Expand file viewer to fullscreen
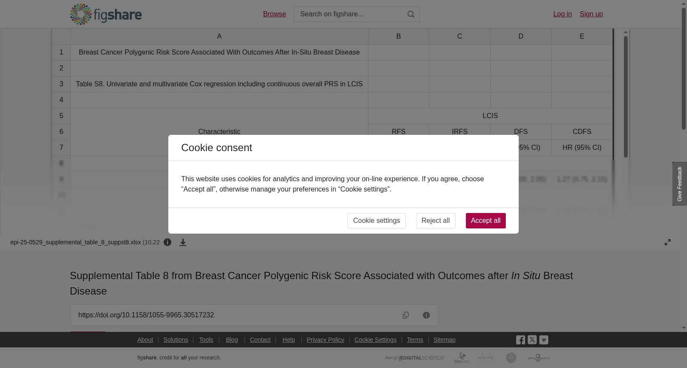The width and height of the screenshot is (687, 368). point(668,242)
